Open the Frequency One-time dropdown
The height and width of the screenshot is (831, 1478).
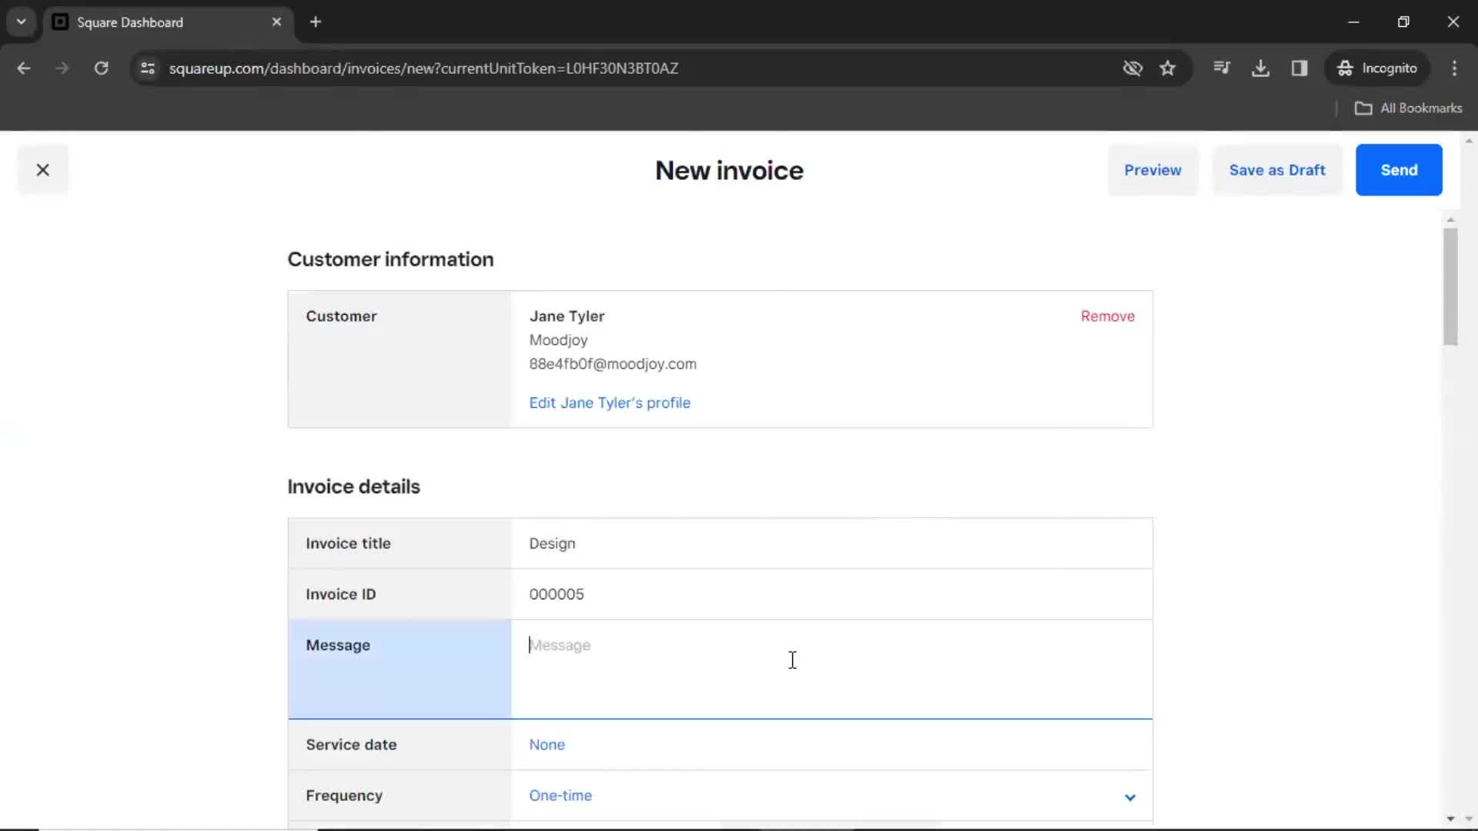pos(831,796)
